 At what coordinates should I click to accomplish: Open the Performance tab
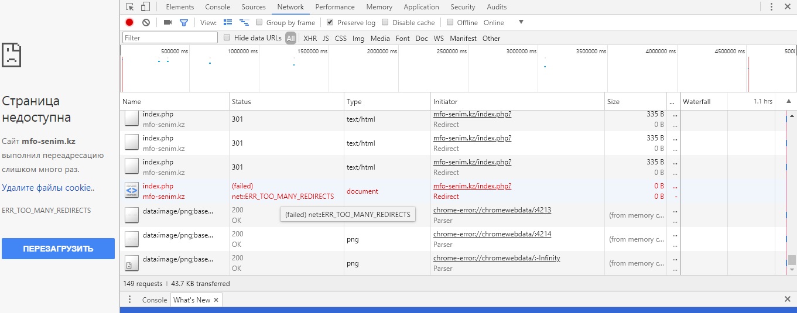point(334,7)
